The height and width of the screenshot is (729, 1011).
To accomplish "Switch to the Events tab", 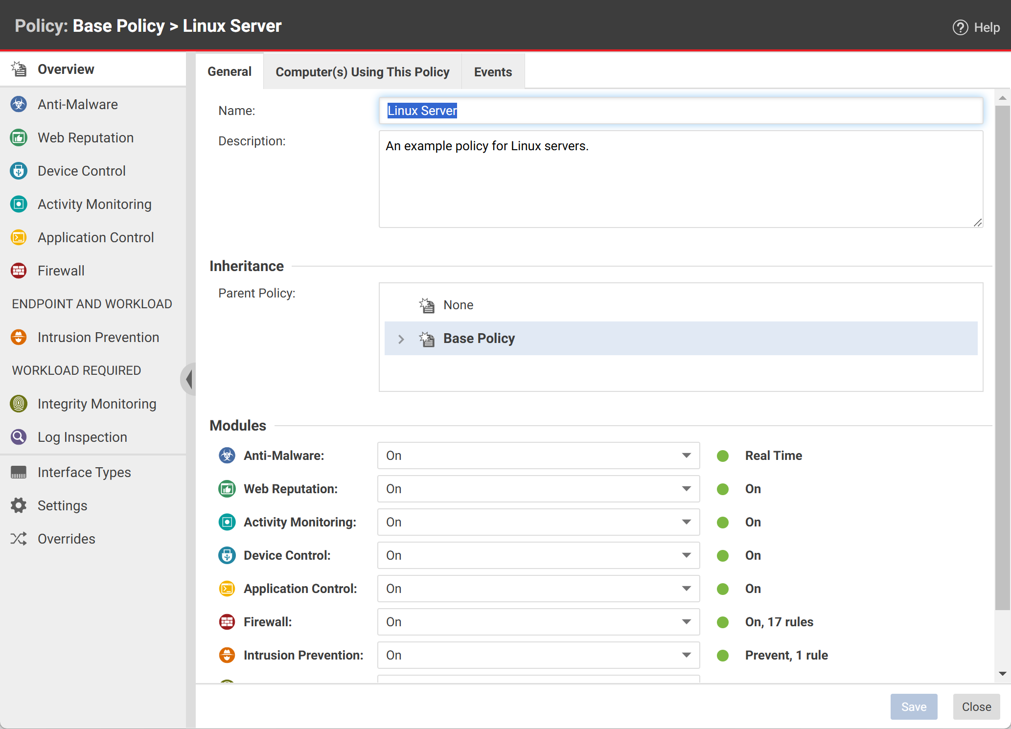I will [493, 72].
